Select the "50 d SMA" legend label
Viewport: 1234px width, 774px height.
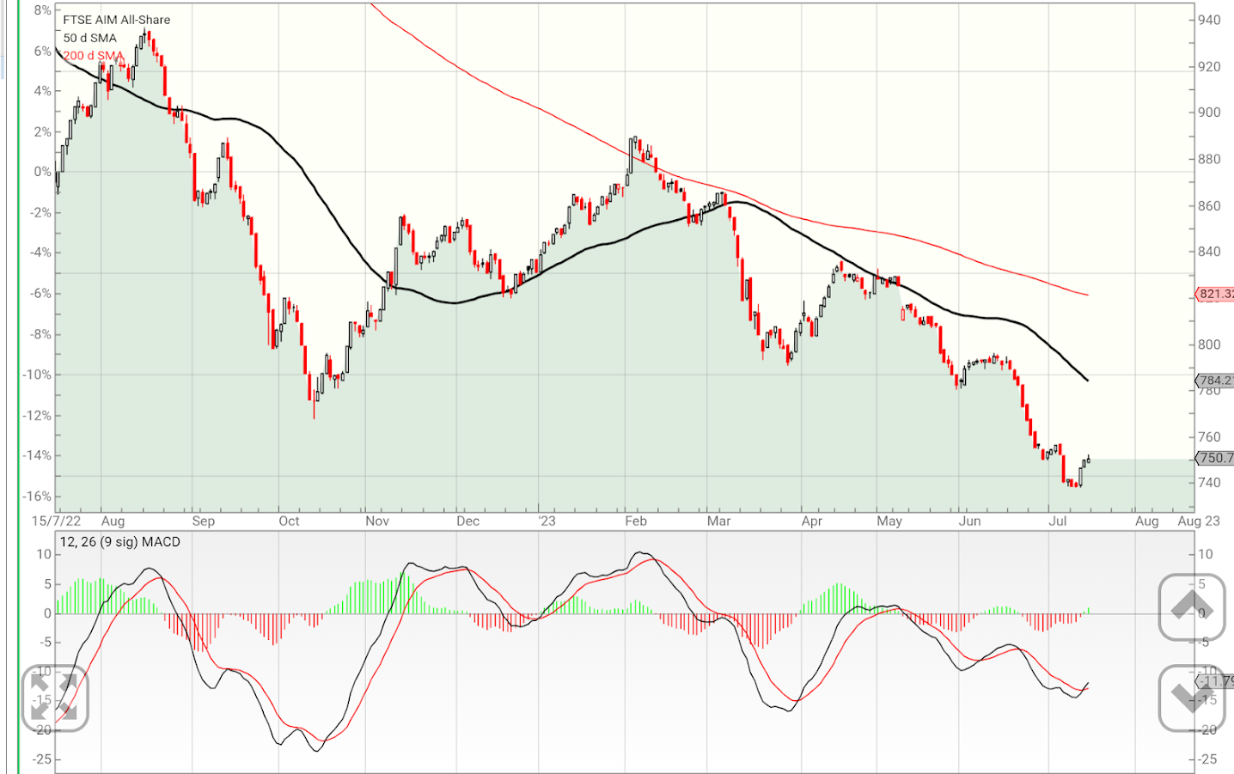[x=90, y=38]
